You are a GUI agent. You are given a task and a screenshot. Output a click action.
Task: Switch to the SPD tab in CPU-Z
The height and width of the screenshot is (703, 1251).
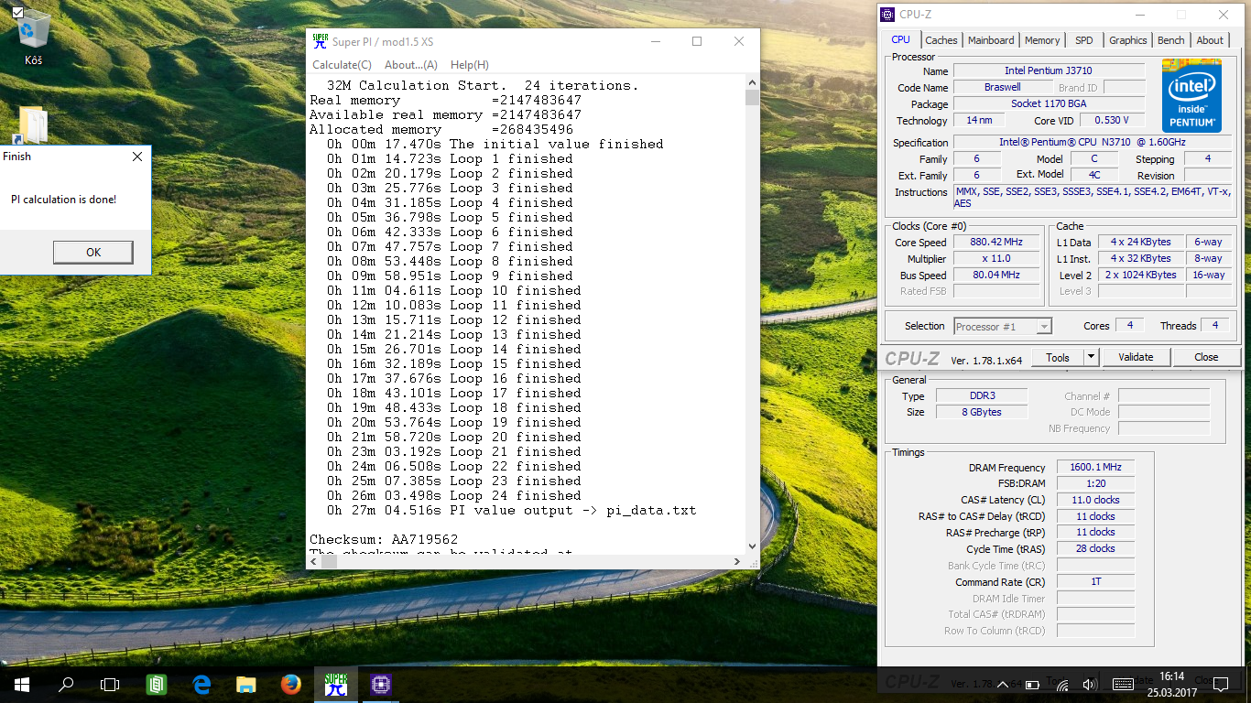point(1083,40)
